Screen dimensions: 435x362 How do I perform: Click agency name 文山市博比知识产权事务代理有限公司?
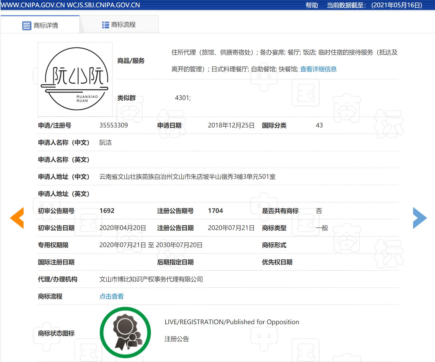pos(151,279)
